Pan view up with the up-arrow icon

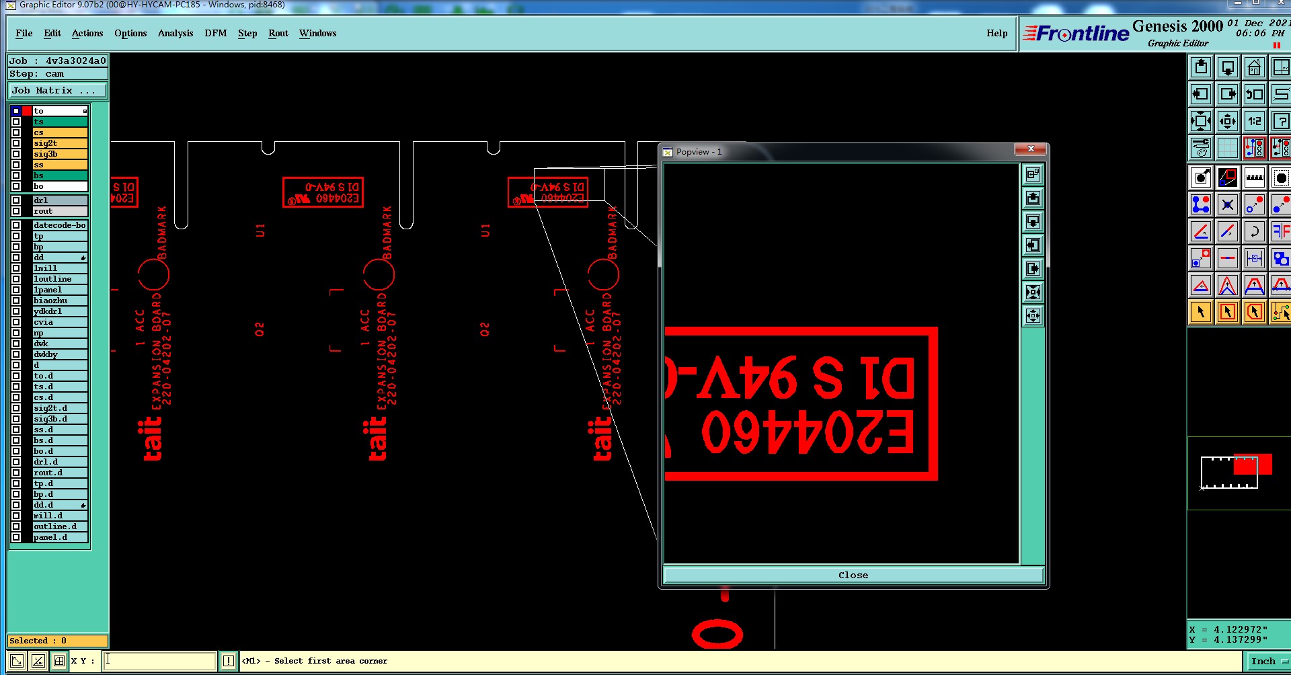[1201, 67]
